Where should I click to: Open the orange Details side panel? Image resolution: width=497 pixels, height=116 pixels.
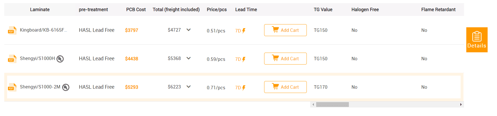477,40
